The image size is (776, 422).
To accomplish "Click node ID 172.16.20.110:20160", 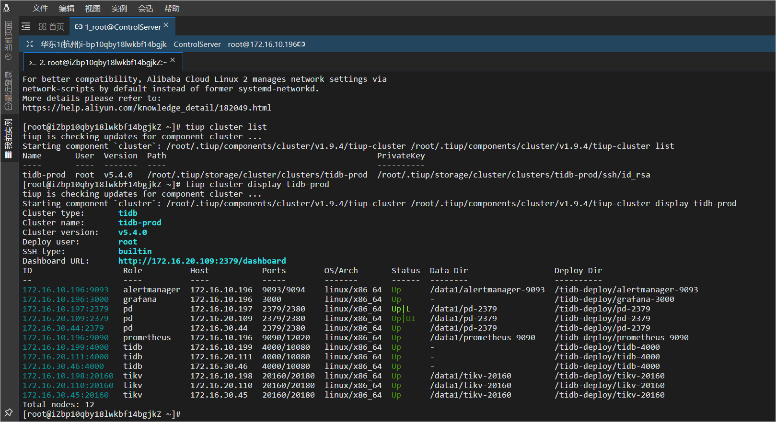I will [x=68, y=385].
